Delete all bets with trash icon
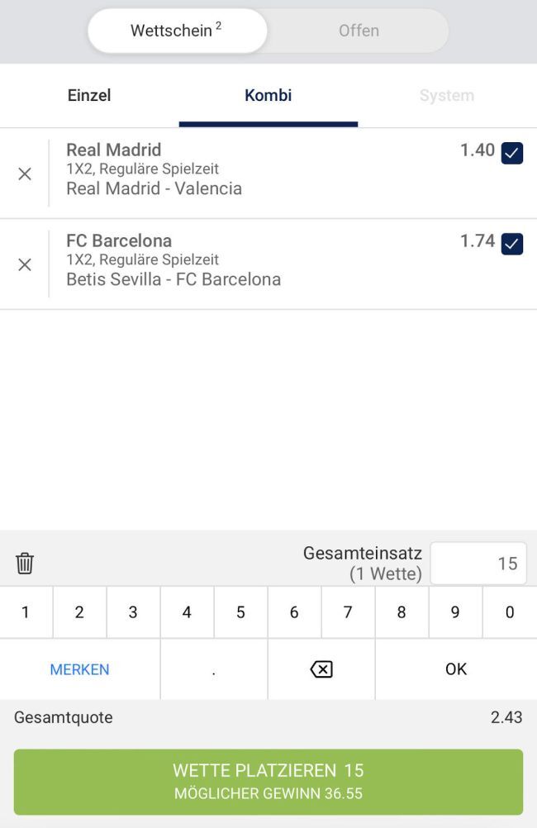This screenshot has width=537, height=828. click(25, 564)
